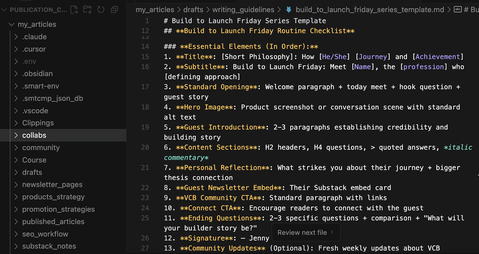Viewport: 479px width, 254px height.
Task: Click line number 14 in the gutter
Action: click(145, 47)
